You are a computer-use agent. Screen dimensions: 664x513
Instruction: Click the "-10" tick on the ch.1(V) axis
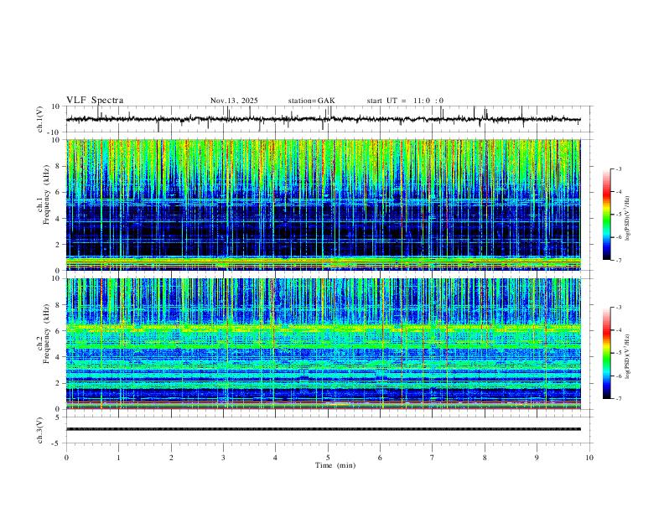click(x=55, y=132)
